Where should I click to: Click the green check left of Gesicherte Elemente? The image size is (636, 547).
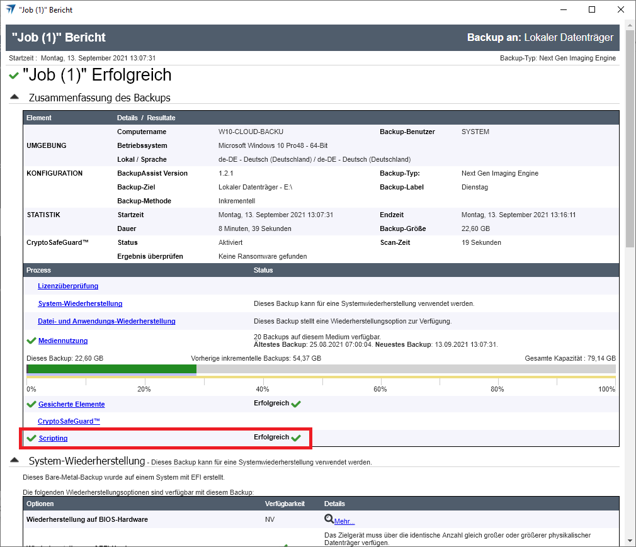point(31,404)
